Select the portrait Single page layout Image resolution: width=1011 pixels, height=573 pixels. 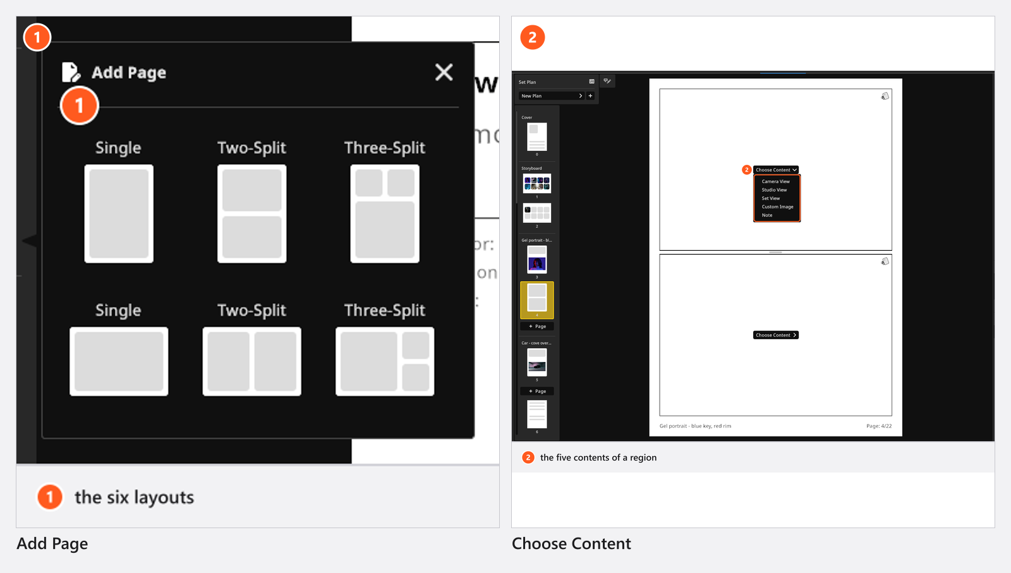click(119, 214)
